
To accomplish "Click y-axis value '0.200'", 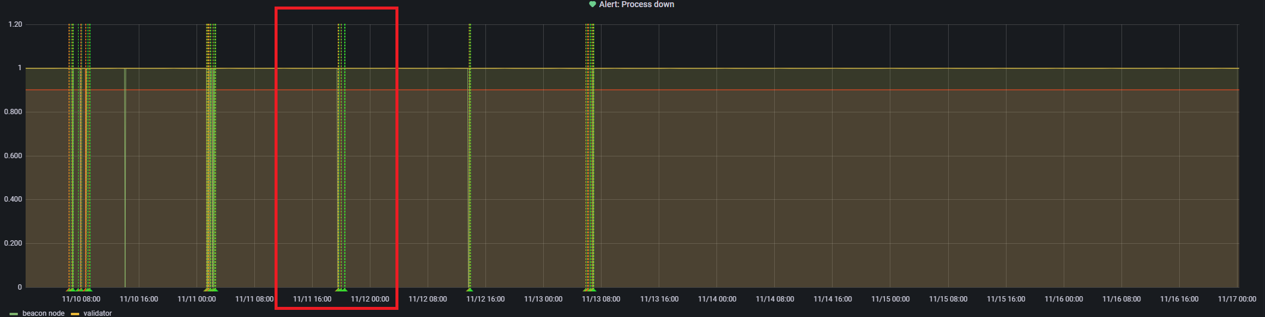I will [13, 243].
